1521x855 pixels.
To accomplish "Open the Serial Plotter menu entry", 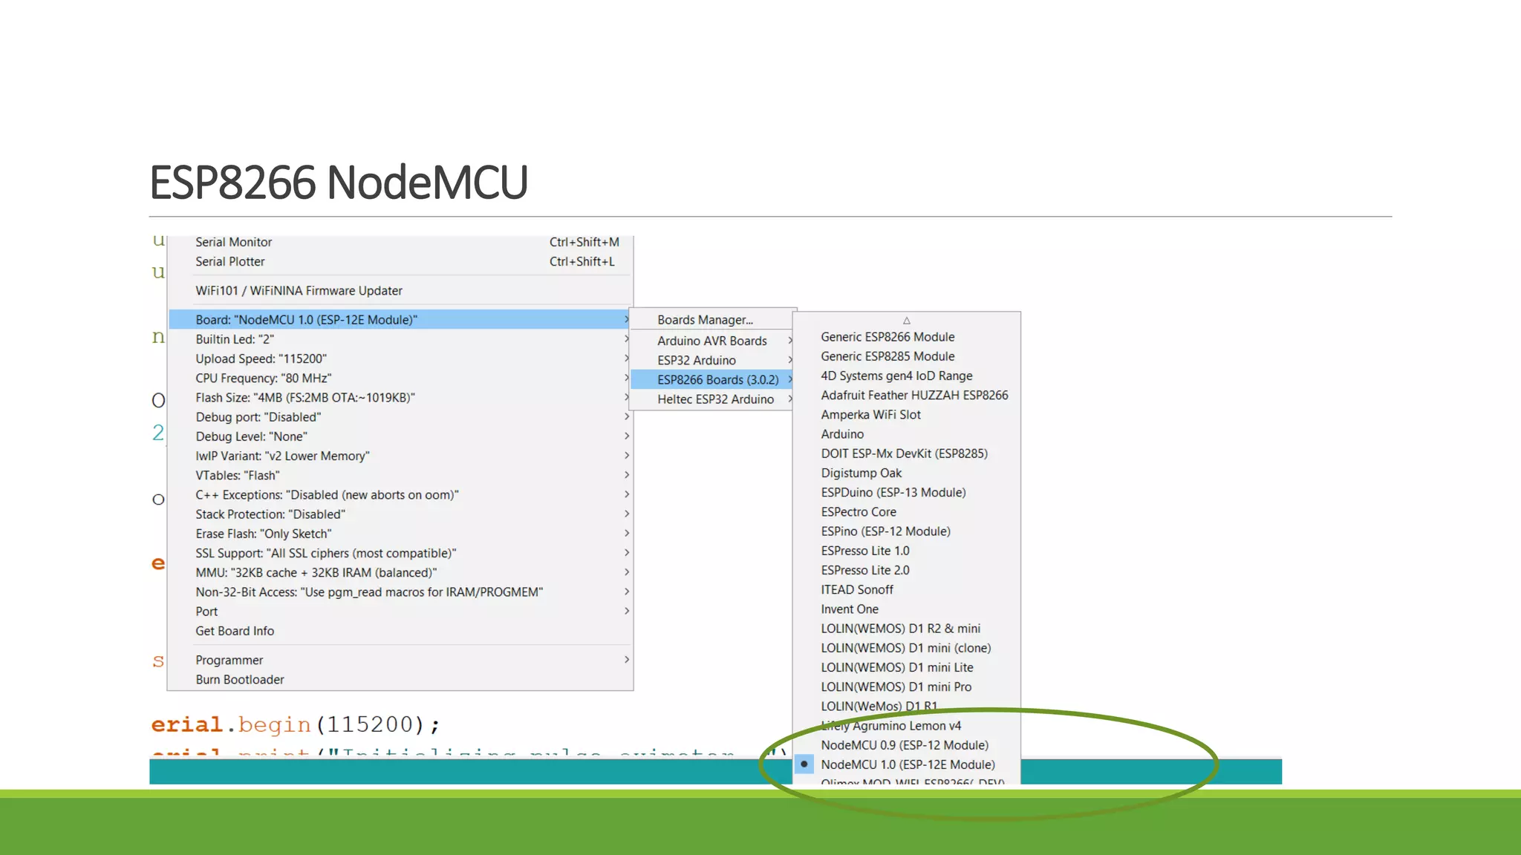I will pos(229,261).
